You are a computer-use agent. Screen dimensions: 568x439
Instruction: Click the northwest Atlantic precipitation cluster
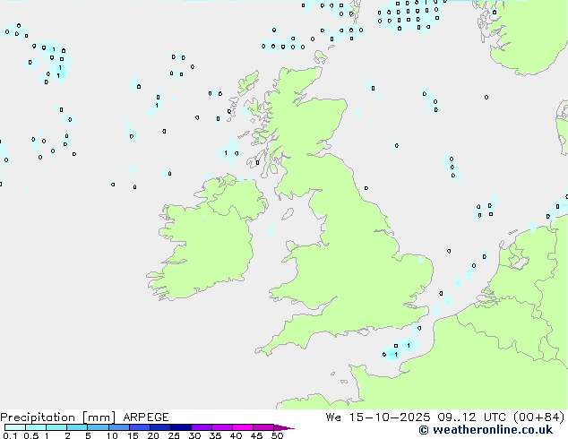pyautogui.click(x=52, y=61)
